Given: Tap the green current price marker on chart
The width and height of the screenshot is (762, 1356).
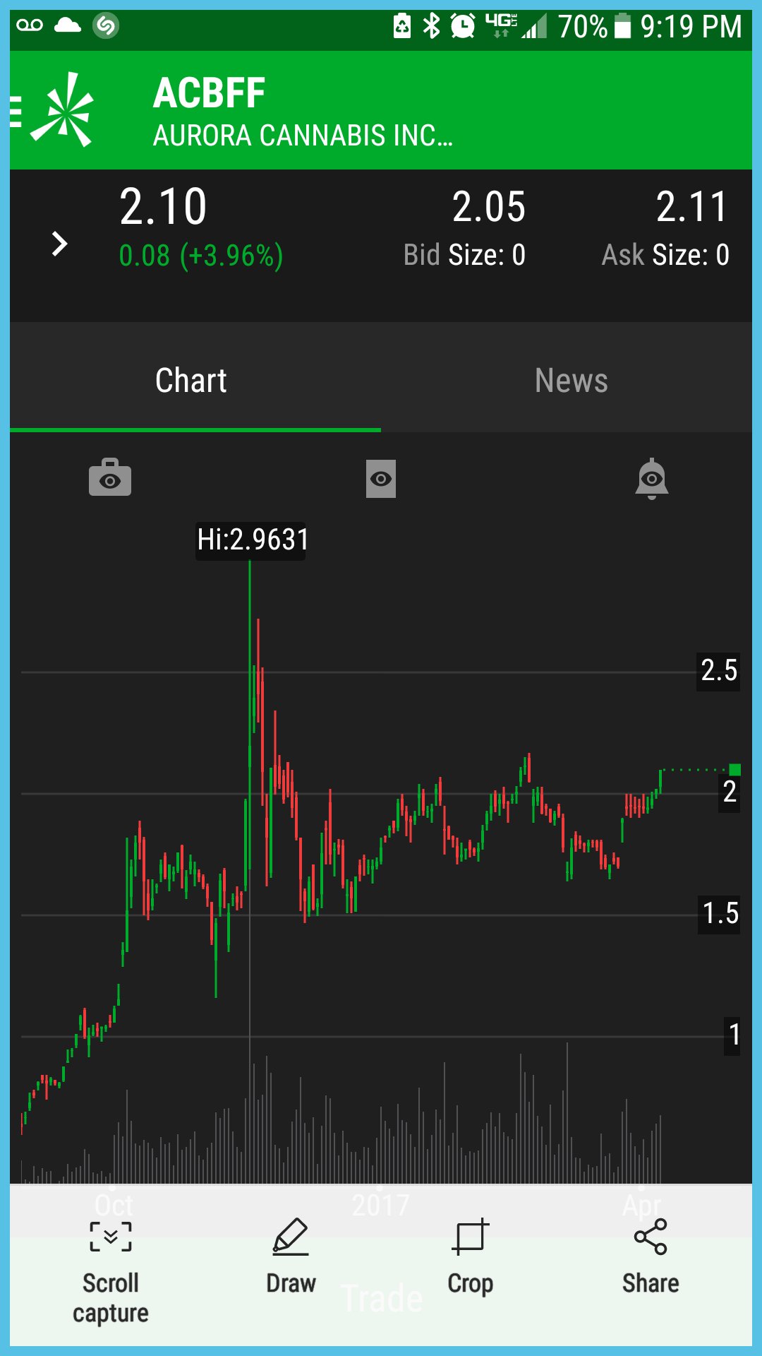Looking at the screenshot, I should click(x=734, y=770).
